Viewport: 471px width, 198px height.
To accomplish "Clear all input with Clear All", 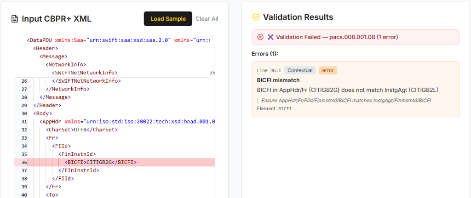I will coord(207,19).
